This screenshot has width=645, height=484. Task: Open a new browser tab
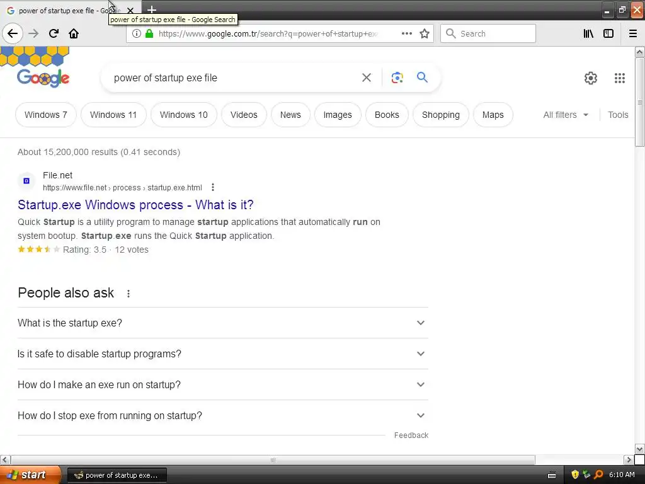(x=151, y=9)
